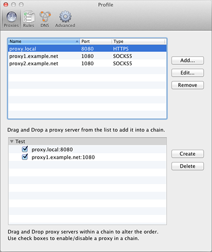Disable proxy.local:8080 checkbox in Test chain
This screenshot has width=212, height=252.
tap(25, 149)
